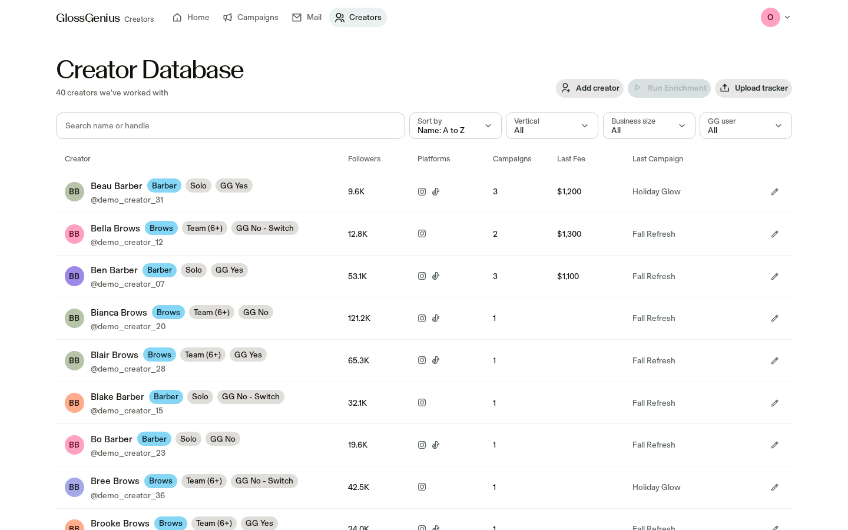Click the handle @demo_creator_23
This screenshot has width=848, height=530.
pos(128,453)
